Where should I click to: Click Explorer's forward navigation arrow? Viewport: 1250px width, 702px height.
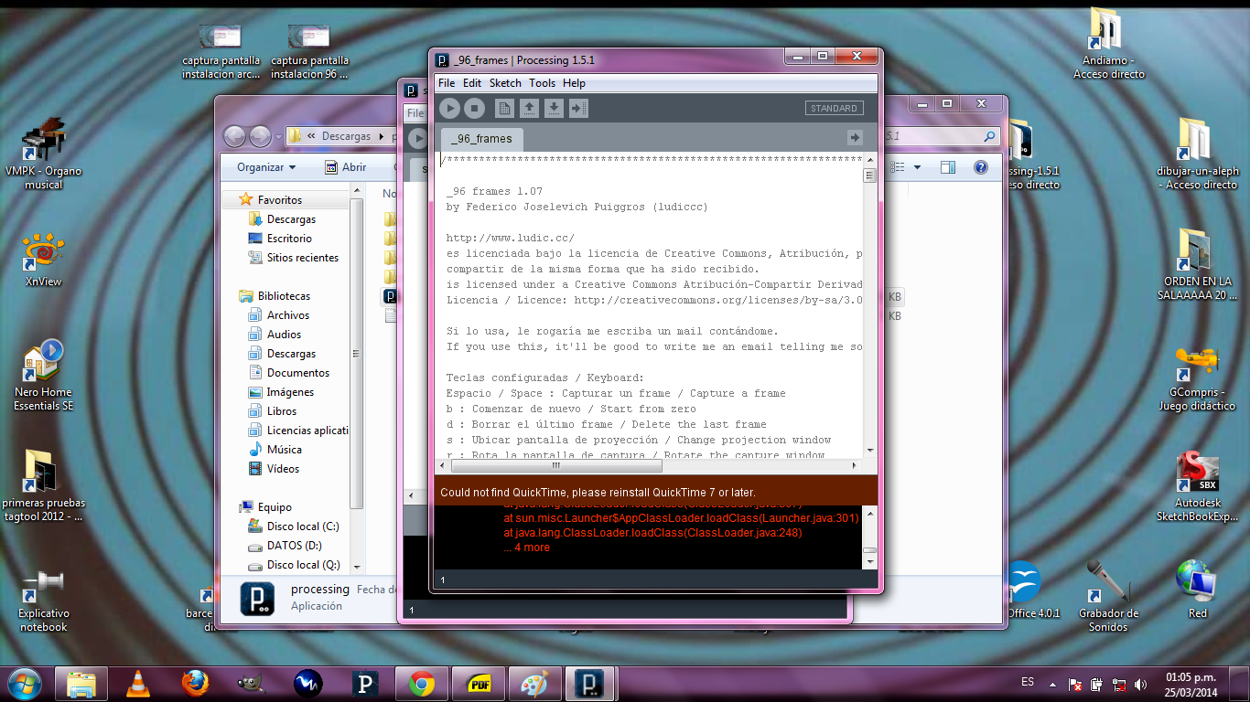[x=260, y=136]
